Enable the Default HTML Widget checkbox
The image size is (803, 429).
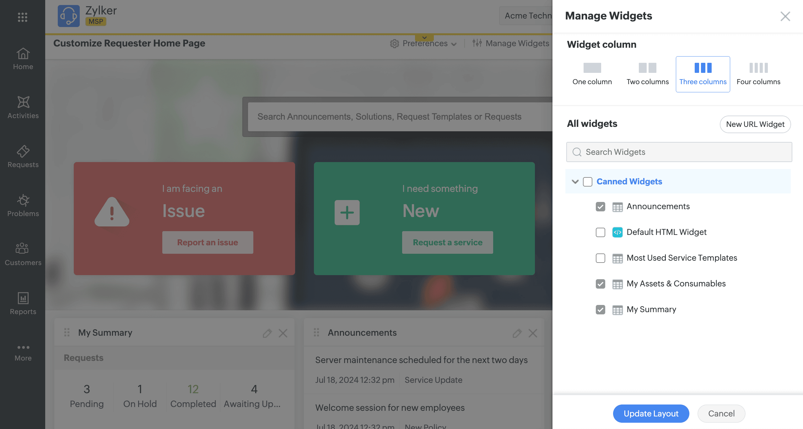click(x=600, y=232)
